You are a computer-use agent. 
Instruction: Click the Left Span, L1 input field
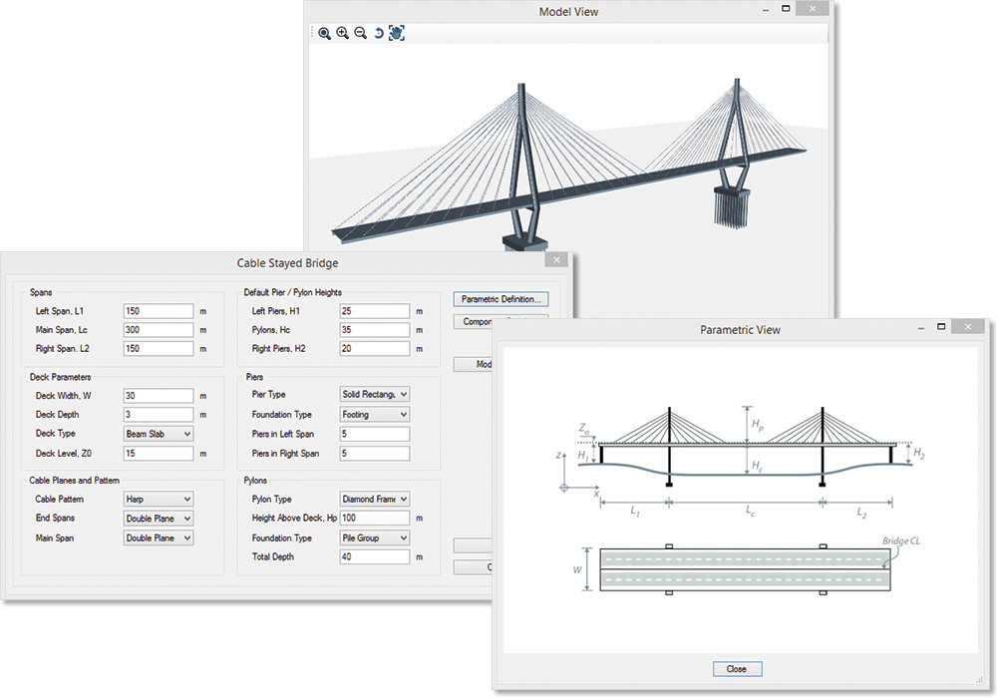pos(158,311)
